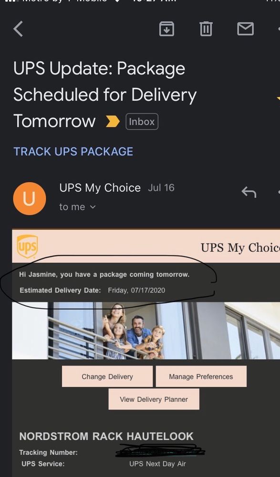Select the email subject title text
Screen dimensions: 280x477
coord(105,94)
